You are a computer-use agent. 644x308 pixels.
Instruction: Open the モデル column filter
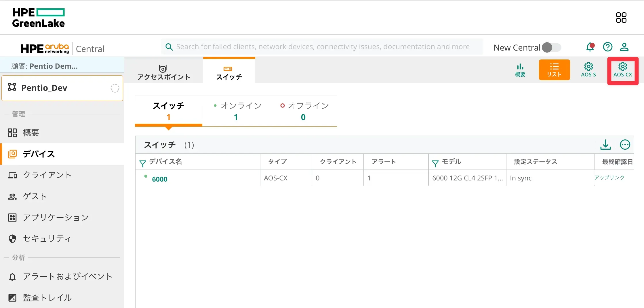point(435,163)
